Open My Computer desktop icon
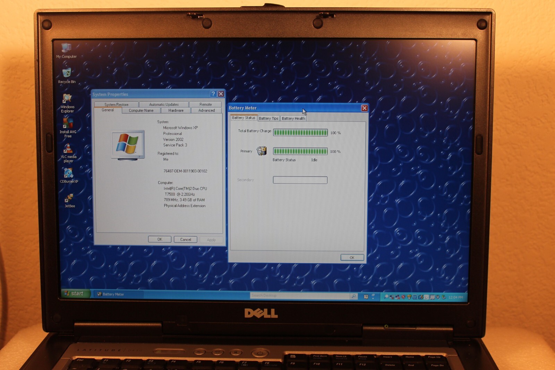 point(67,51)
